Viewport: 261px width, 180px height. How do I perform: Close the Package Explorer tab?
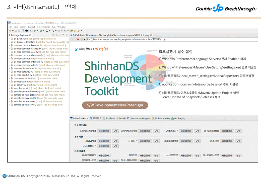[30, 35]
